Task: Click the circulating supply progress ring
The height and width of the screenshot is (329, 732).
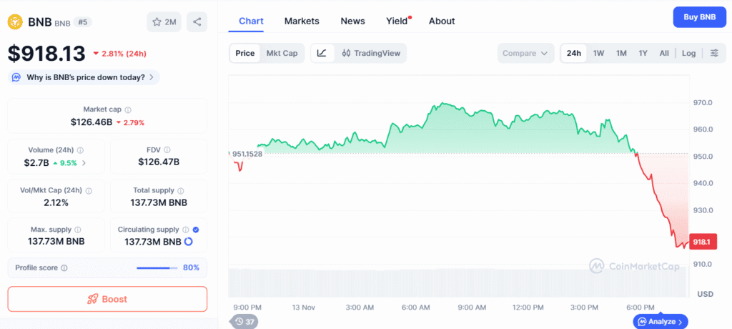Action: [x=189, y=242]
